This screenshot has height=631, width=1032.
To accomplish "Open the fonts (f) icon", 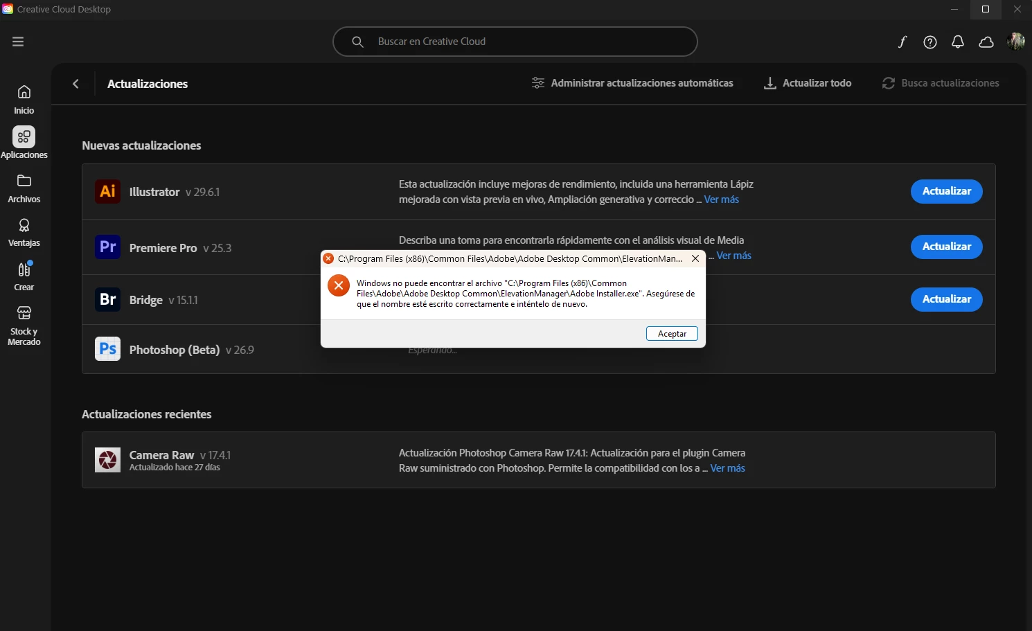I will [902, 42].
